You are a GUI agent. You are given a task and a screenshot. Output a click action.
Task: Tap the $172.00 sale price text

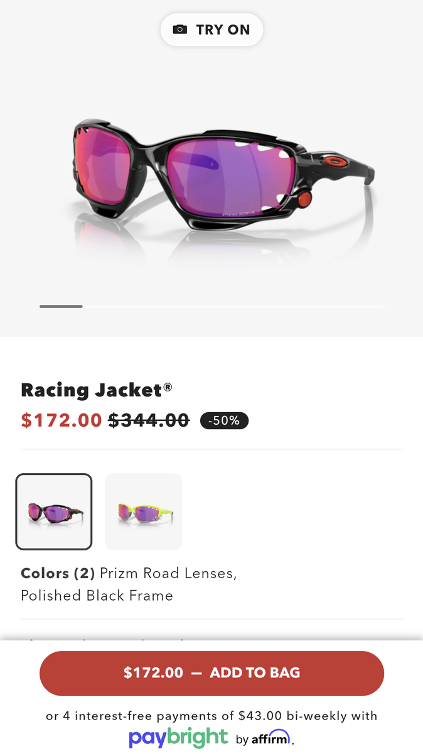tap(62, 420)
